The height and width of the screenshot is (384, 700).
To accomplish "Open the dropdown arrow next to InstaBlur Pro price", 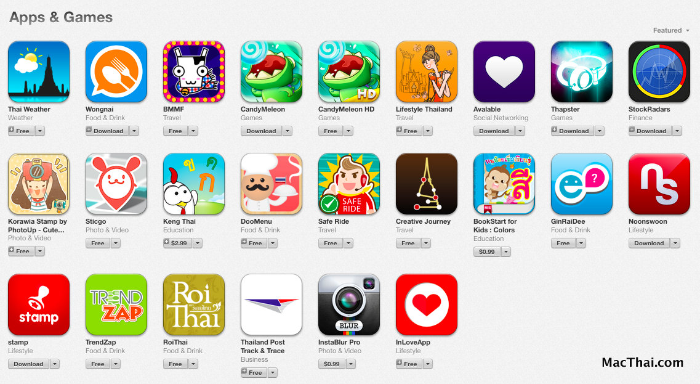I will 351,364.
